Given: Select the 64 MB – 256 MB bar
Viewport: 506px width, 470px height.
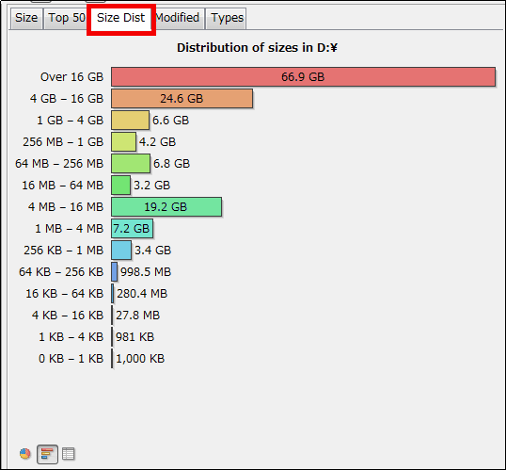Looking at the screenshot, I should point(131,164).
